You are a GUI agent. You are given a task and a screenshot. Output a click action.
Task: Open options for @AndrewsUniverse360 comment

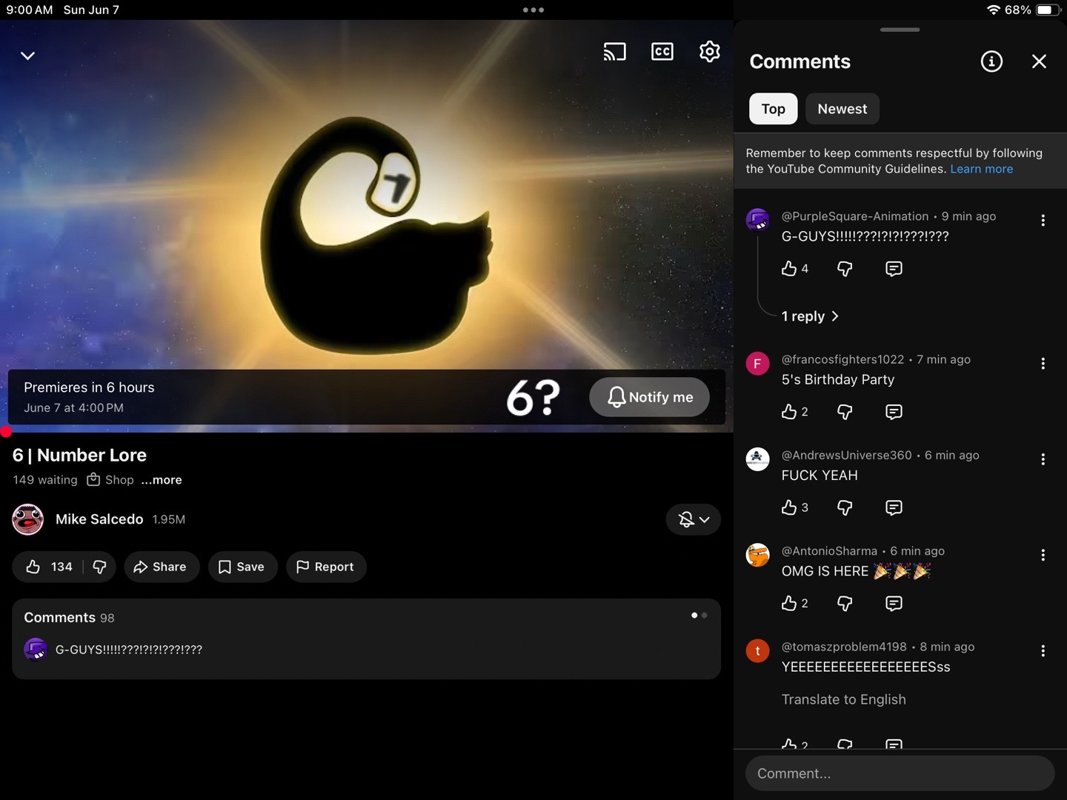pyautogui.click(x=1043, y=459)
